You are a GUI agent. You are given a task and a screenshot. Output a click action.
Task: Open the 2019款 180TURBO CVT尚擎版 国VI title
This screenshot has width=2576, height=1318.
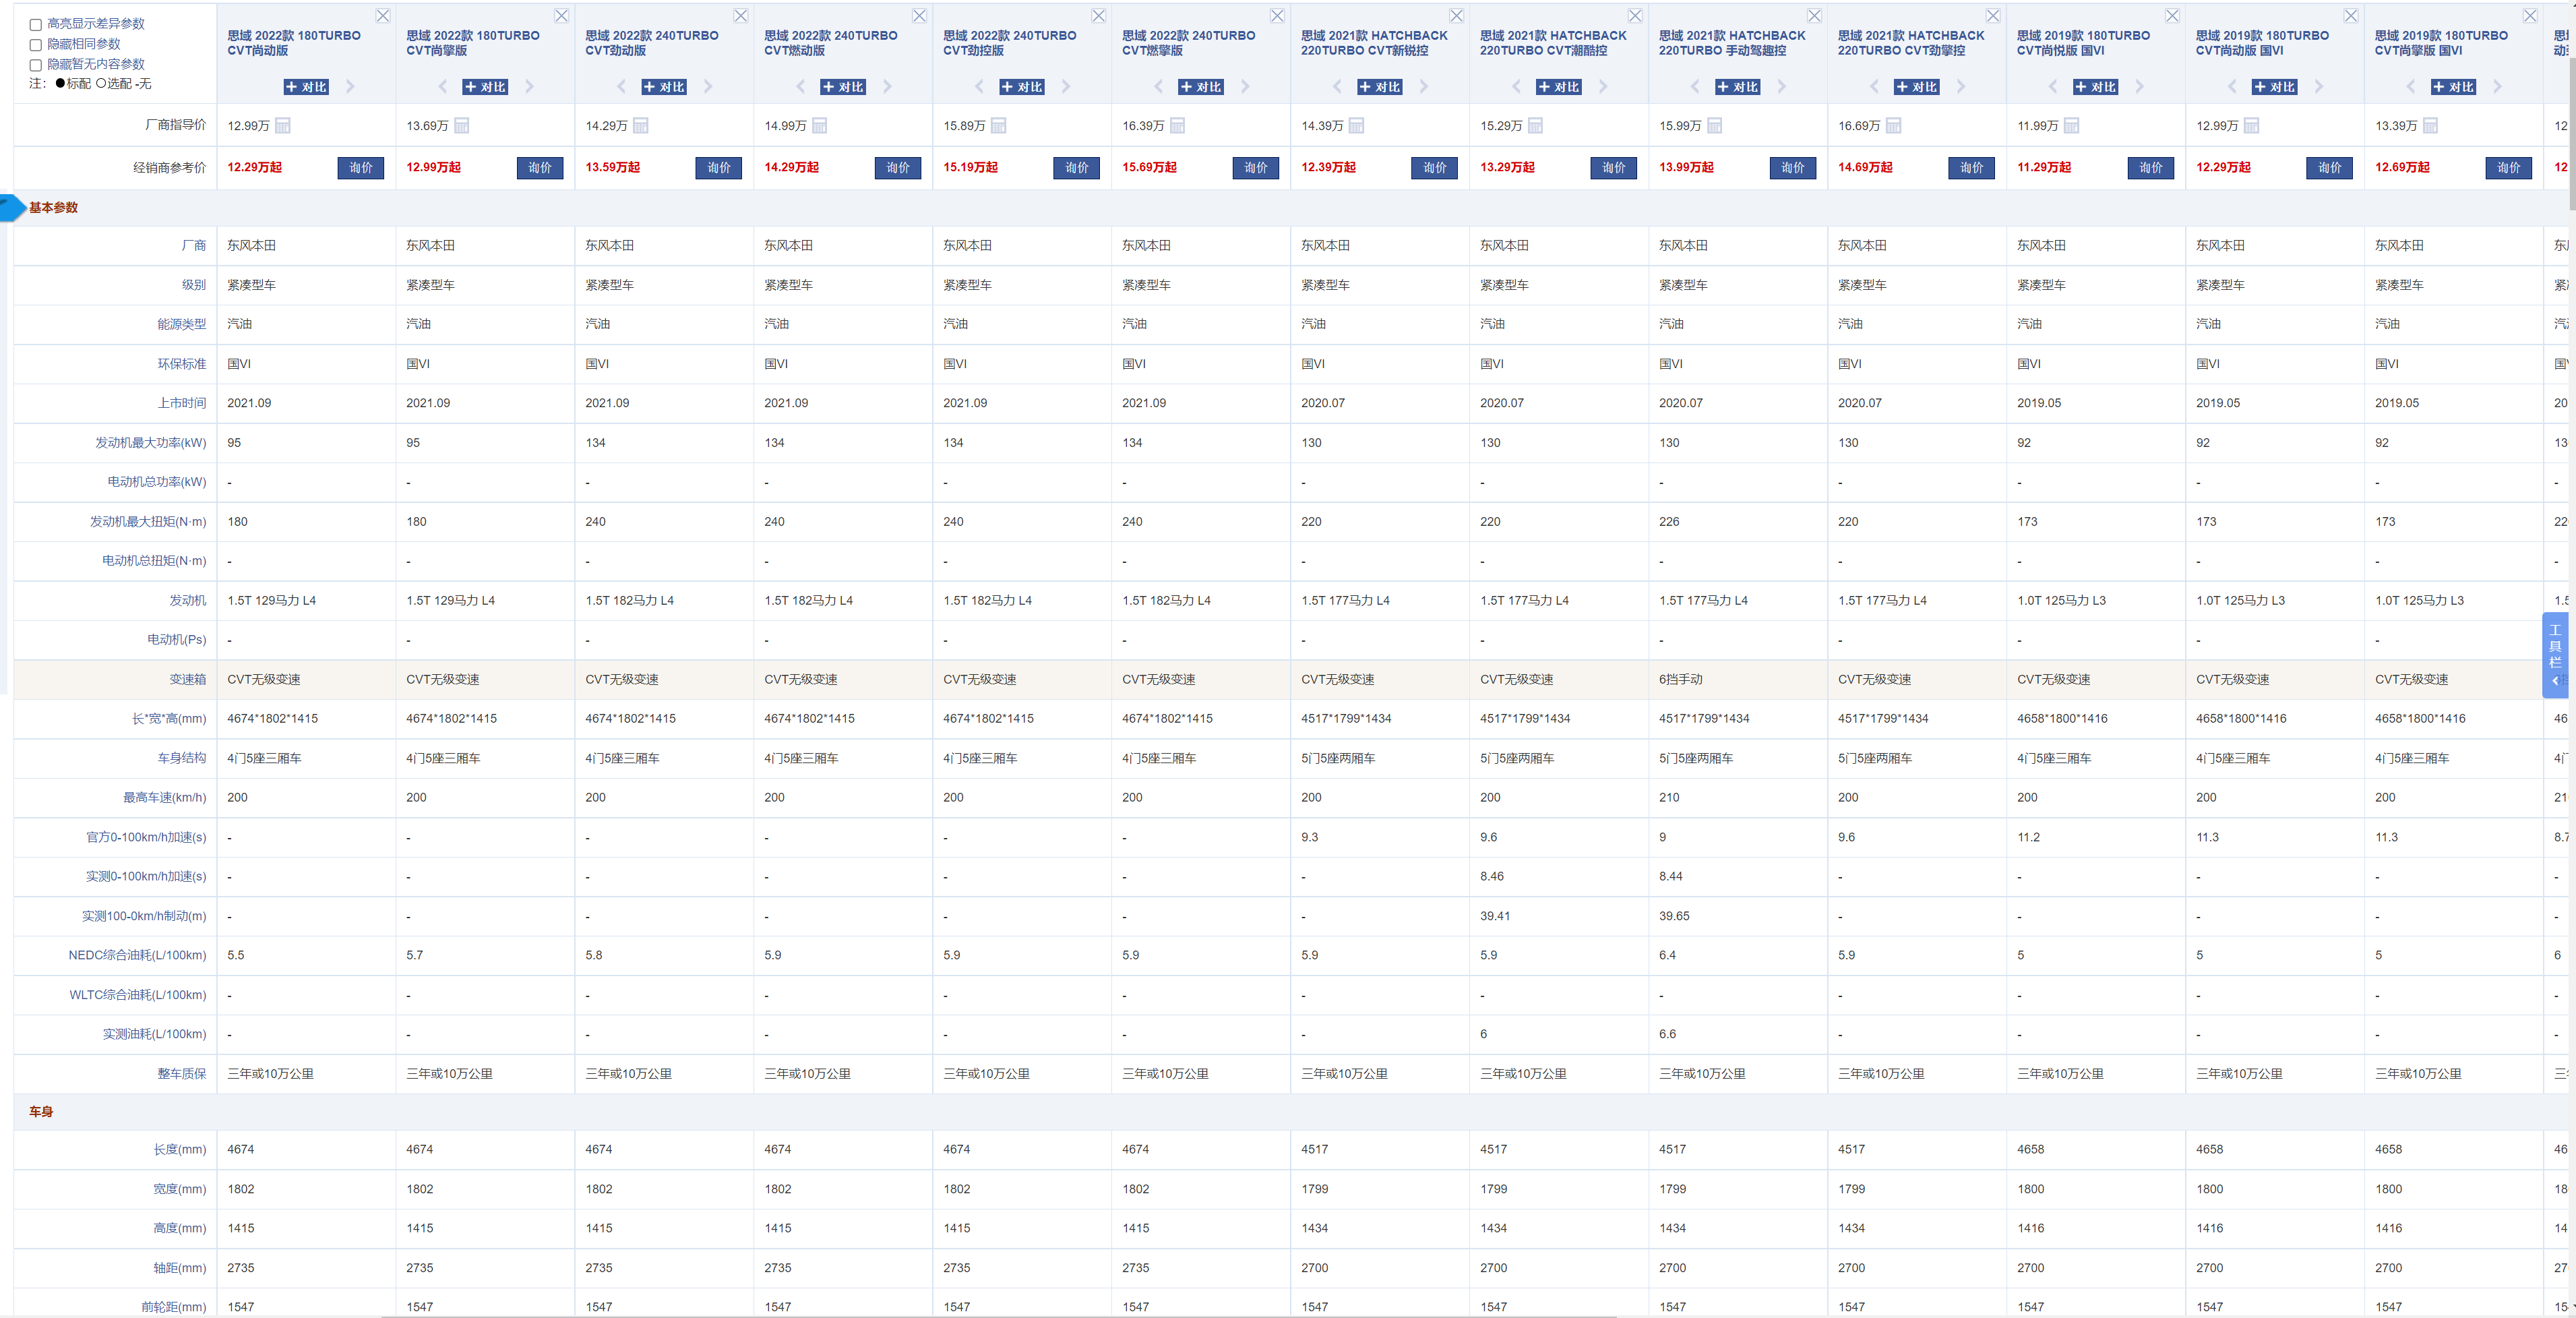tap(2441, 43)
